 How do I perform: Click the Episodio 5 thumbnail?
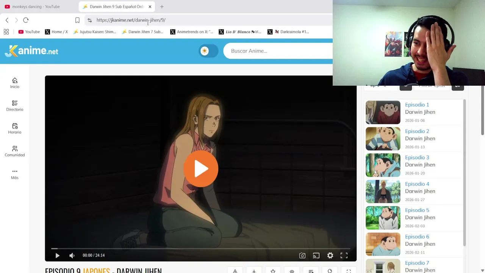tap(383, 218)
